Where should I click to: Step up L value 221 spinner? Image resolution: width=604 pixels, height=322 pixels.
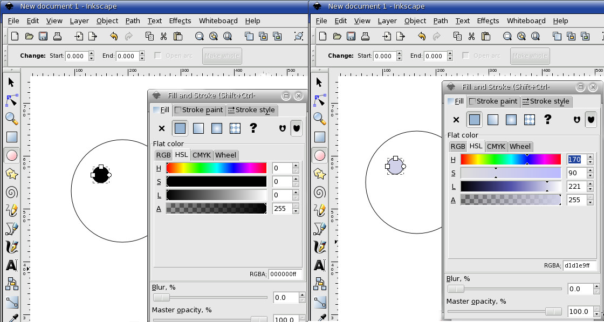pos(590,184)
